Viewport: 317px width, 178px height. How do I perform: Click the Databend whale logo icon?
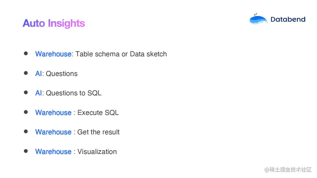(x=258, y=19)
